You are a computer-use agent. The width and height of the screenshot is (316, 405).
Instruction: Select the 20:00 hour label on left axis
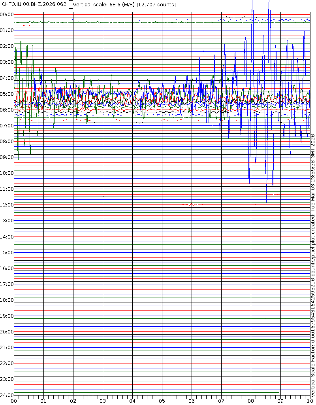coord(7,332)
